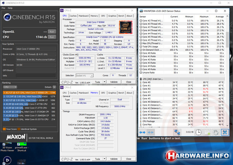Start logging with the sheet plus icon
Screen dimensions: 233x165
coord(207,132)
